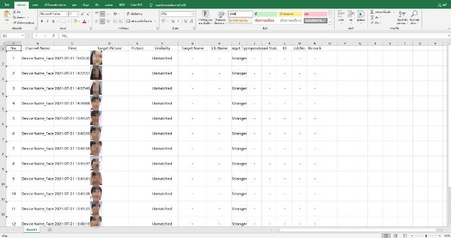Expand the Microsoft YaHei font name dropdown
The image size is (451, 238).
coord(67,14)
